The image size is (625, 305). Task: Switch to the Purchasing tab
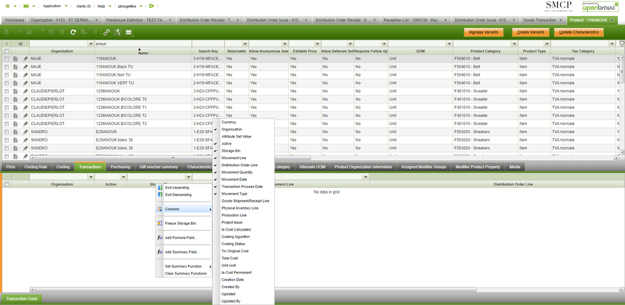[x=120, y=167]
